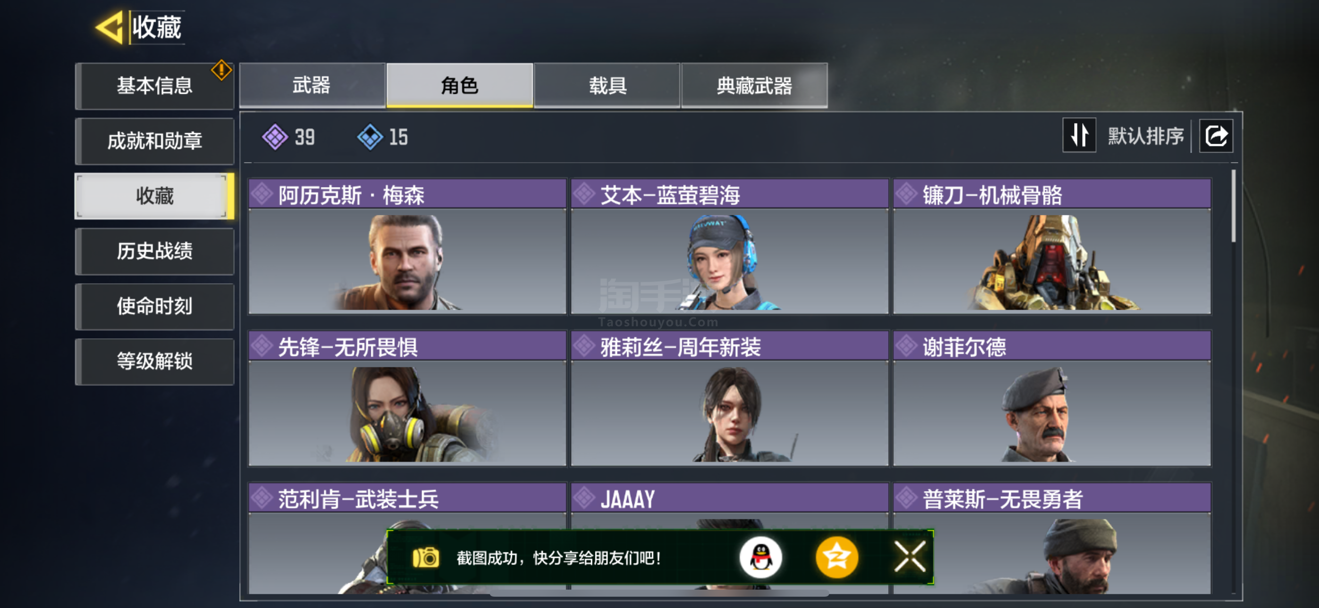The image size is (1319, 608).
Task: Open the 成就和勋章 section
Action: click(155, 141)
